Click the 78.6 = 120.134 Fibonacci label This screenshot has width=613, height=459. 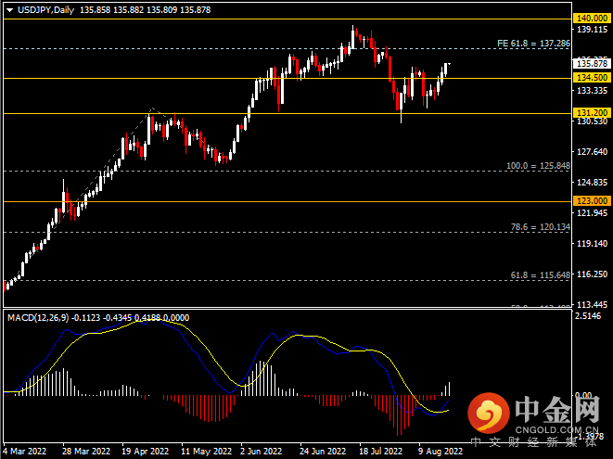point(541,227)
